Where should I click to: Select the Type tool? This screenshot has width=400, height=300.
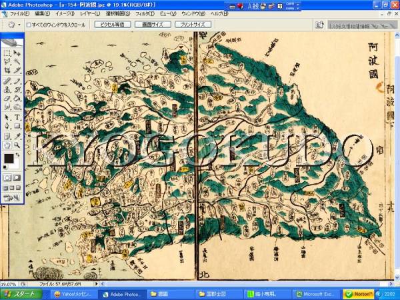[x=17, y=117]
